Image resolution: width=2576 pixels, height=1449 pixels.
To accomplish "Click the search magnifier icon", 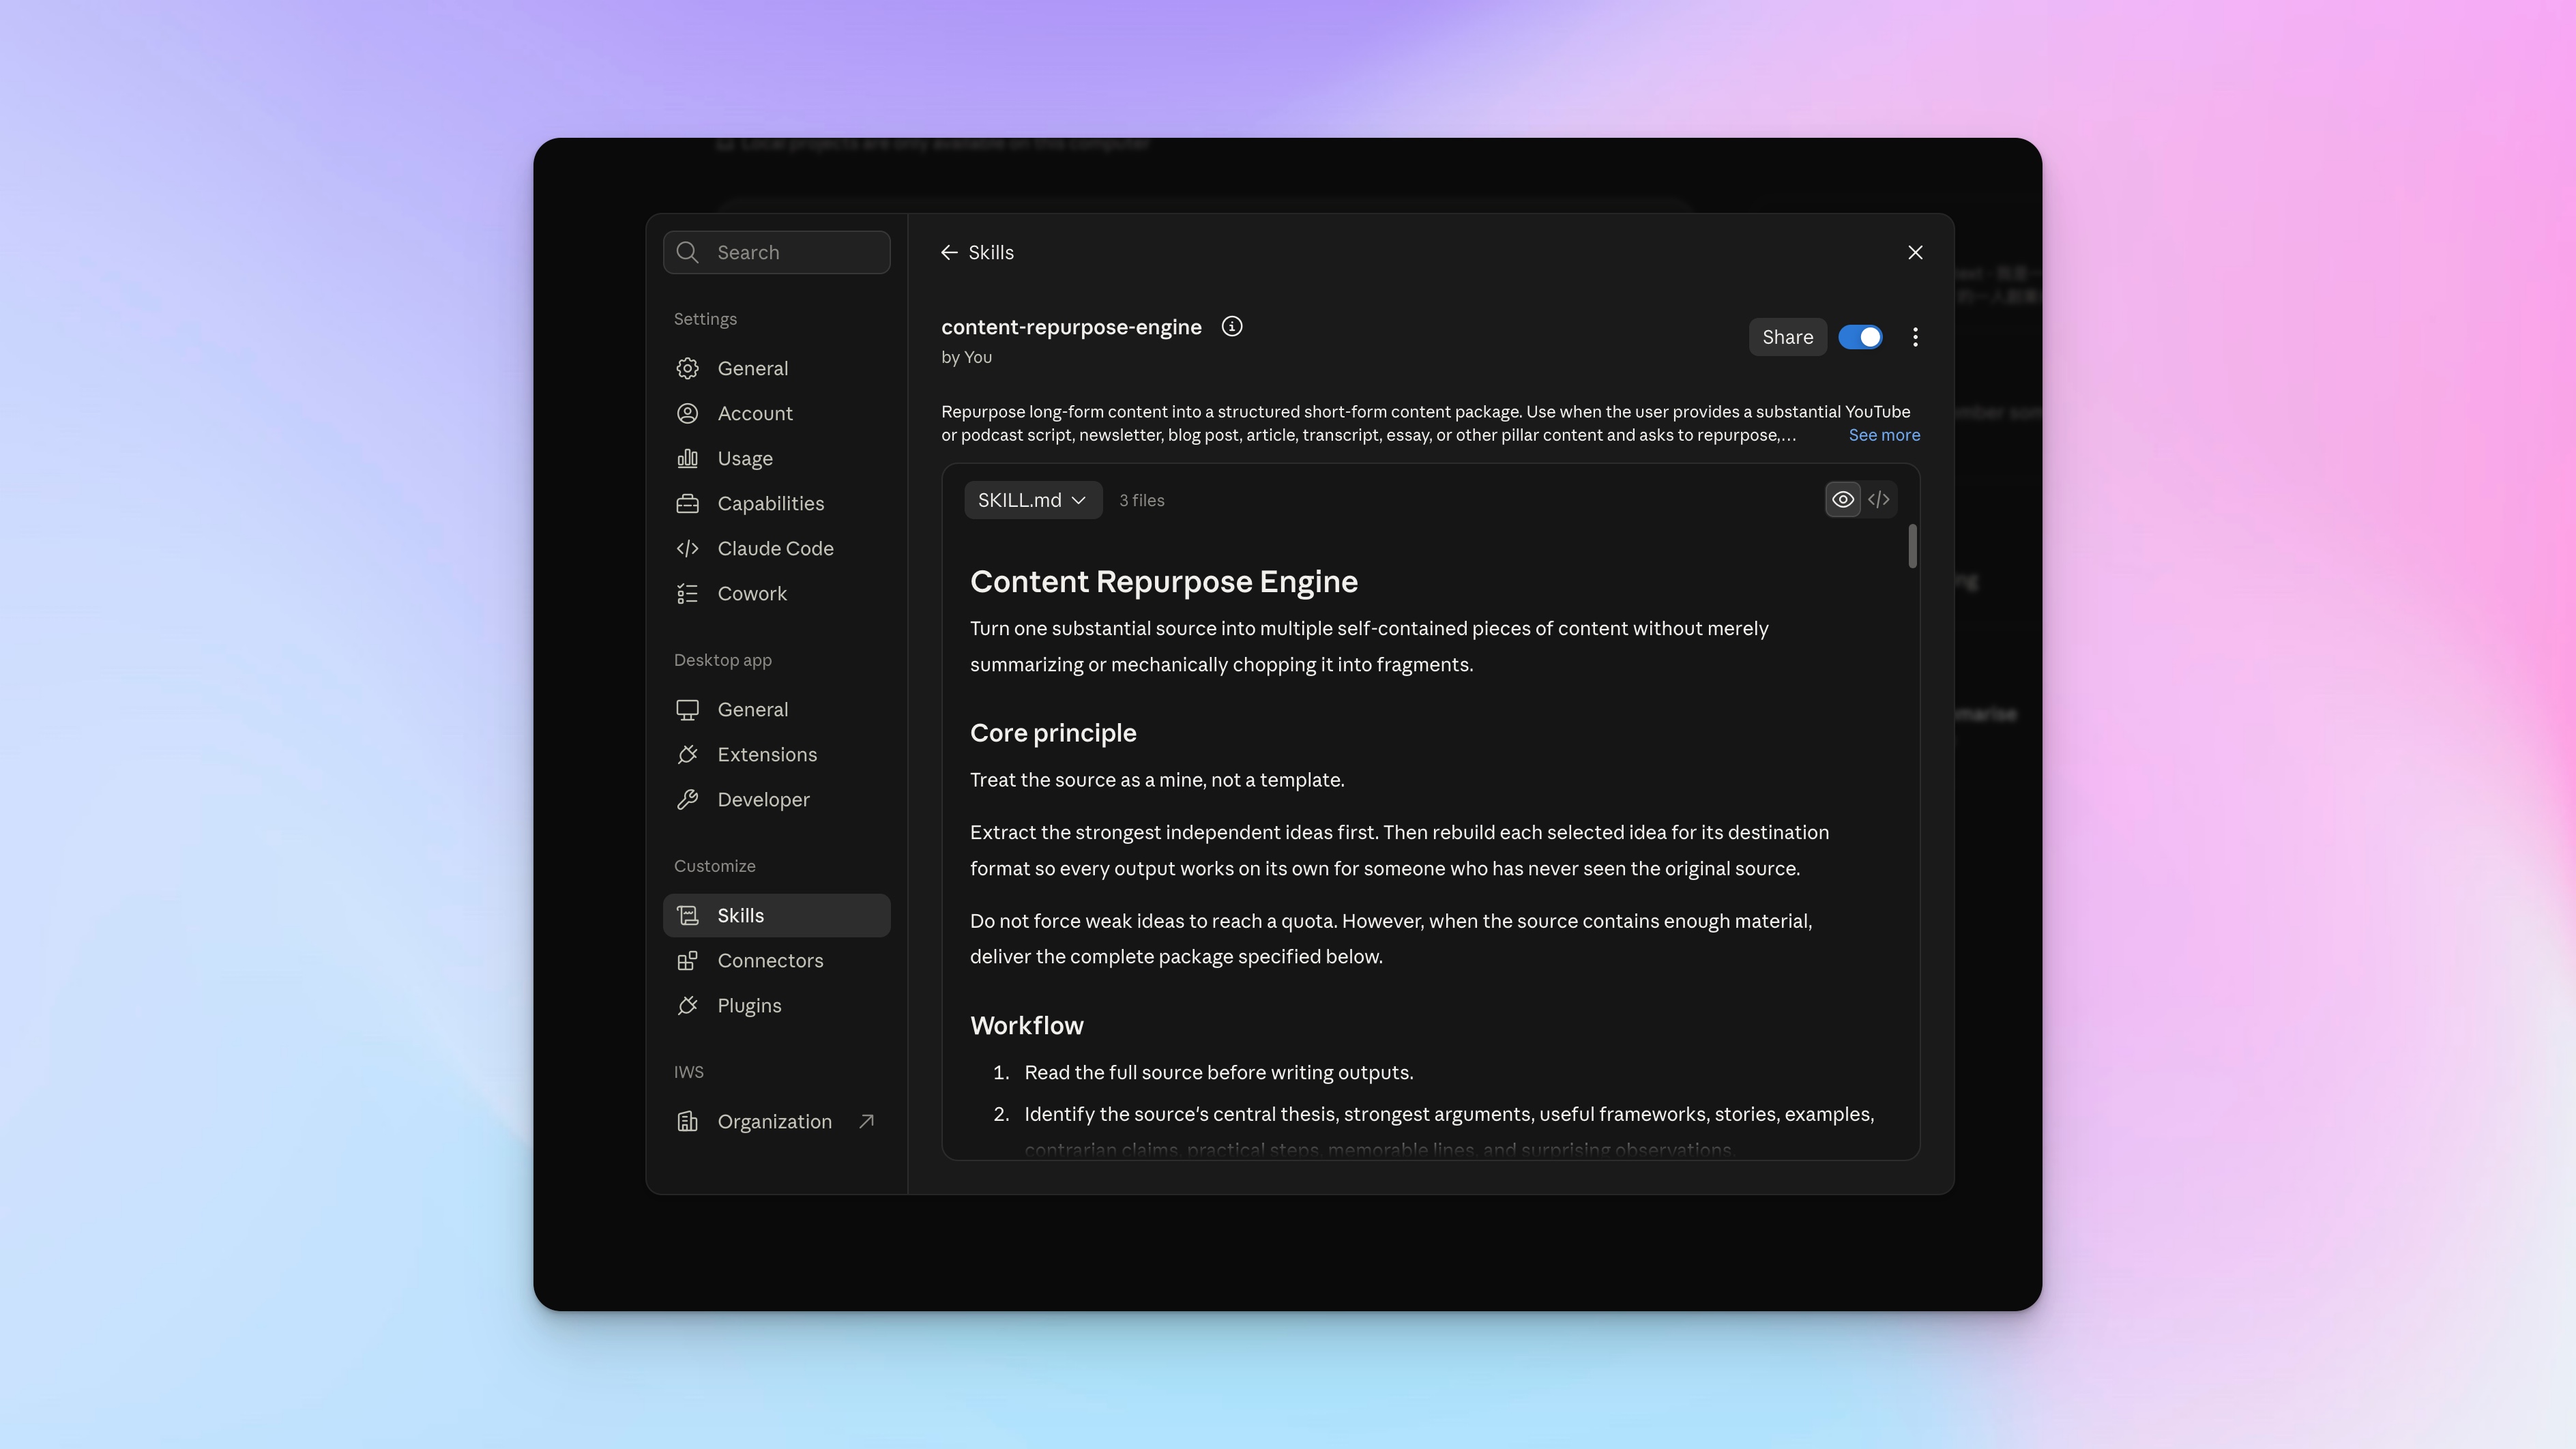I will (x=687, y=252).
